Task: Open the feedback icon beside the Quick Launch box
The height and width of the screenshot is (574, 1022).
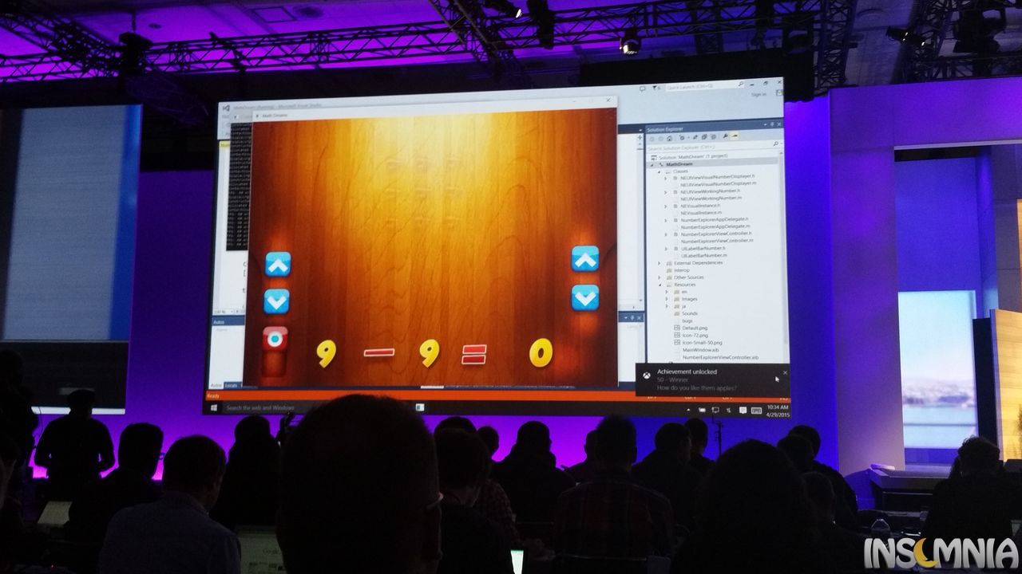Action: click(643, 88)
